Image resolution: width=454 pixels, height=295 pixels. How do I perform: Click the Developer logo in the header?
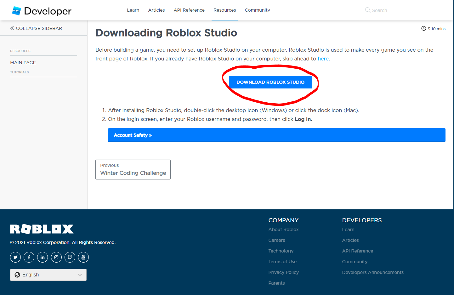(41, 10)
